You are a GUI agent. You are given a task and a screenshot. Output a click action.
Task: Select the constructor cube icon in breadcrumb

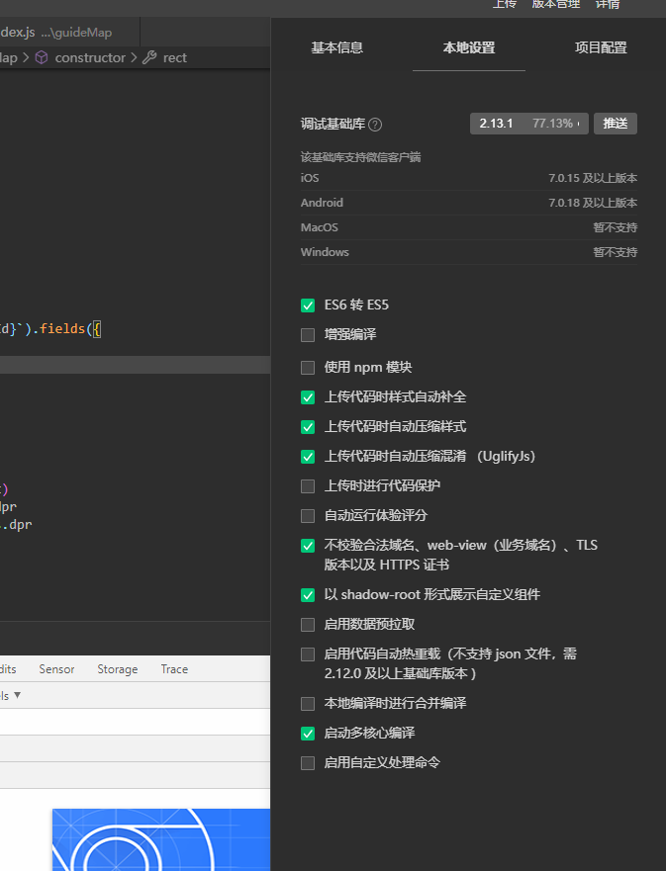coord(42,57)
